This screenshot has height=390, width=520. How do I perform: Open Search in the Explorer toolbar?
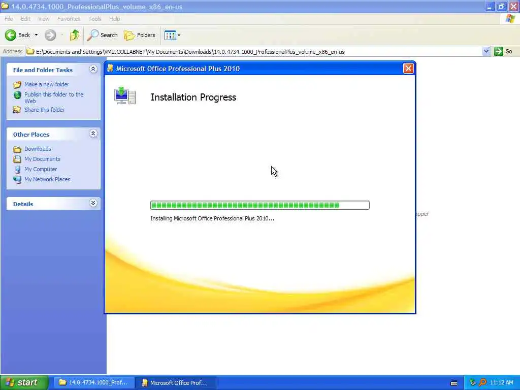point(103,35)
